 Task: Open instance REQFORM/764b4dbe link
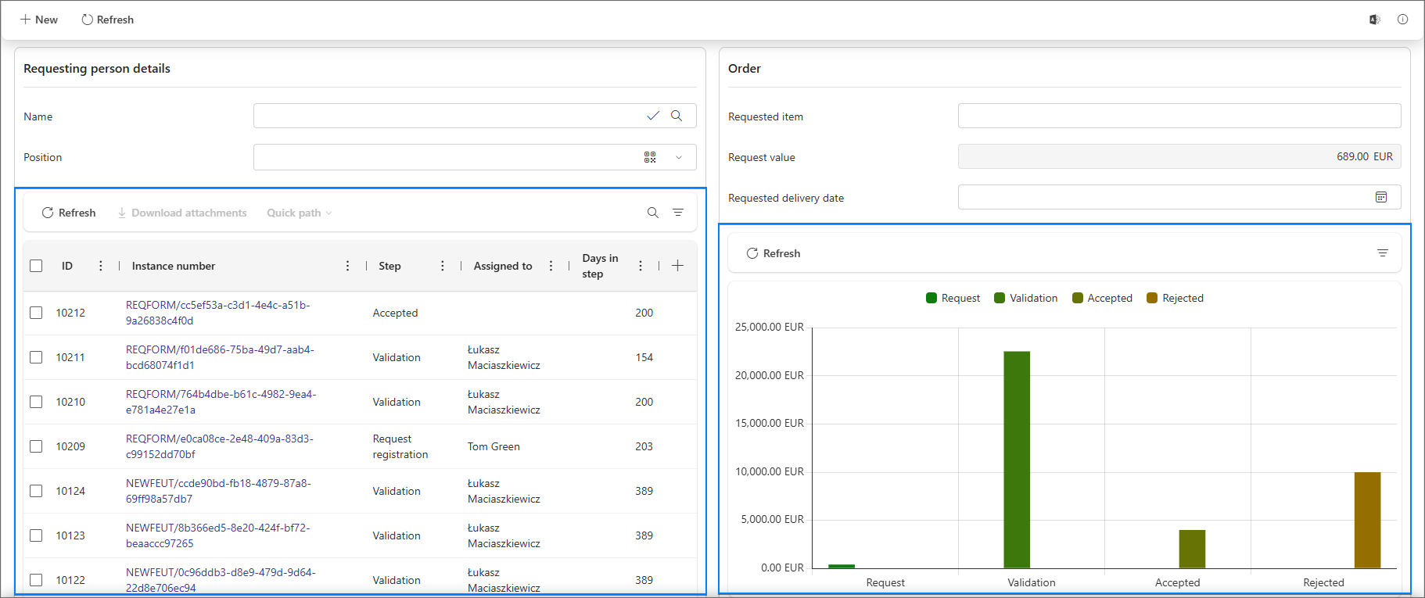(221, 402)
